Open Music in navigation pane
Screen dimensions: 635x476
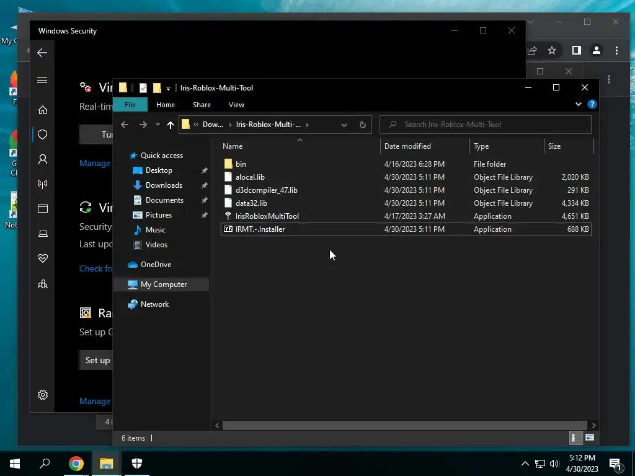coord(155,229)
